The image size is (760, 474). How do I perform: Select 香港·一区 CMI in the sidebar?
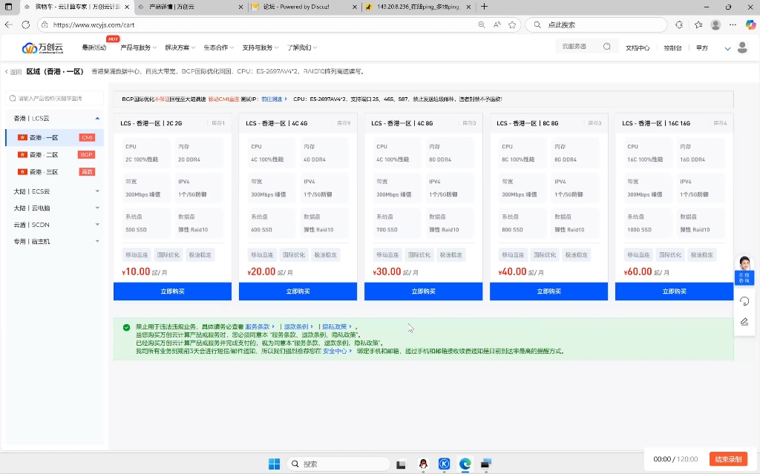54,138
